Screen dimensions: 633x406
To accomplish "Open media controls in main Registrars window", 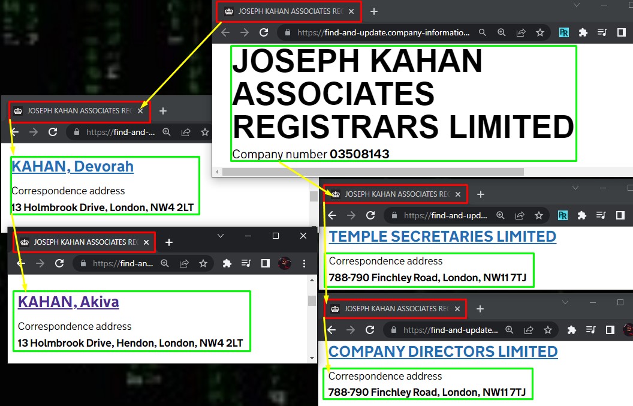I will (x=602, y=32).
